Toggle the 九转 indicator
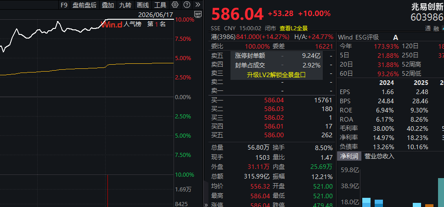This screenshot has width=444, height=207. pos(125,5)
